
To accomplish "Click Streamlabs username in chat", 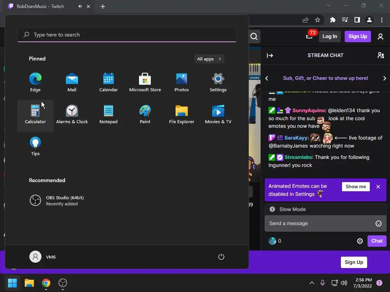I will pos(298,157).
